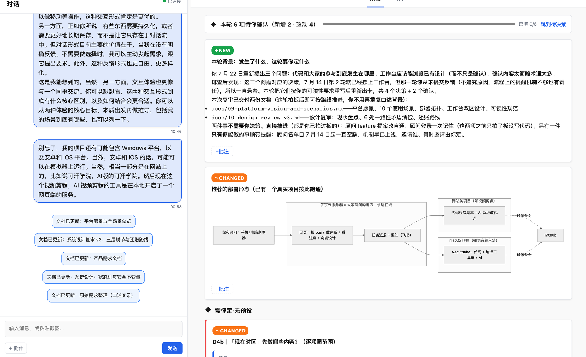Click the chat message starting 别忘了，我的项目
This screenshot has height=357, width=586.
pos(108,171)
